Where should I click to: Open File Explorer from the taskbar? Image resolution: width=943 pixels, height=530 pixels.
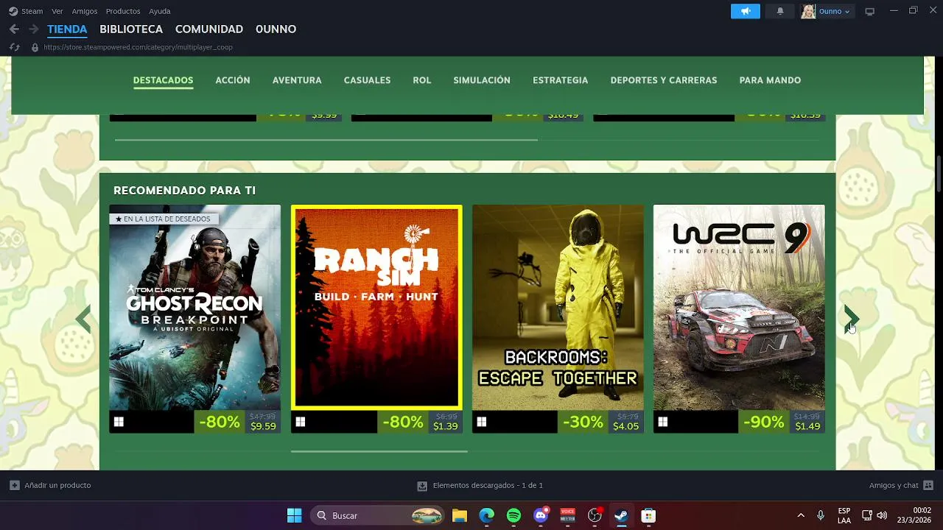click(460, 515)
